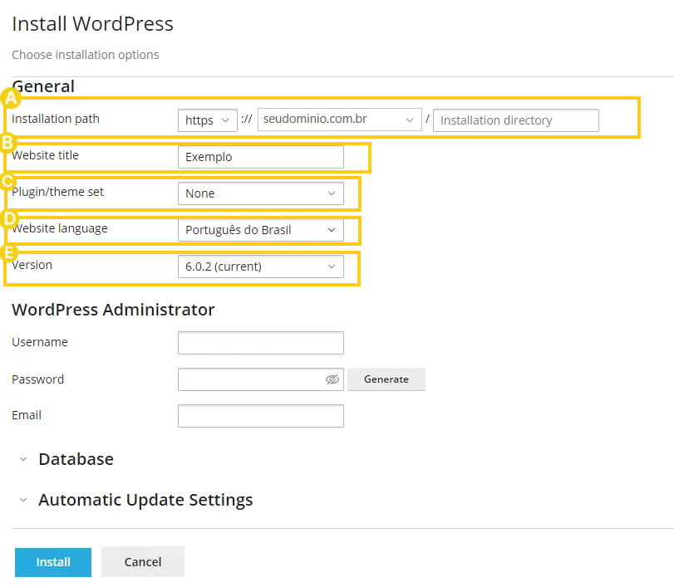Click the Plugin/theme set label
The width and height of the screenshot is (674, 587).
point(58,192)
